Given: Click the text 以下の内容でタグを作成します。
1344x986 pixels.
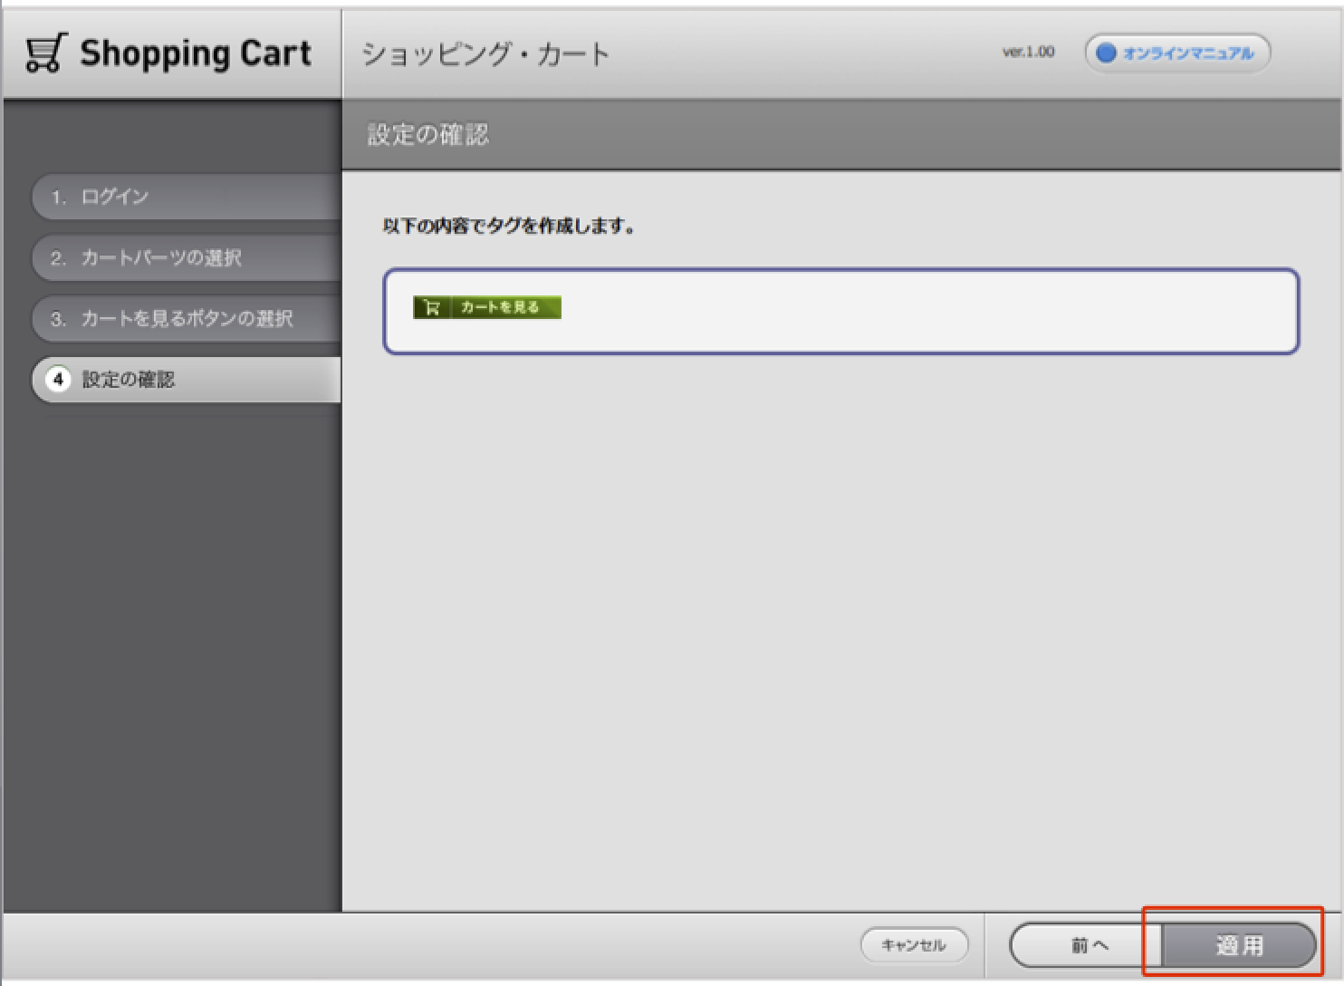Looking at the screenshot, I should click(509, 226).
